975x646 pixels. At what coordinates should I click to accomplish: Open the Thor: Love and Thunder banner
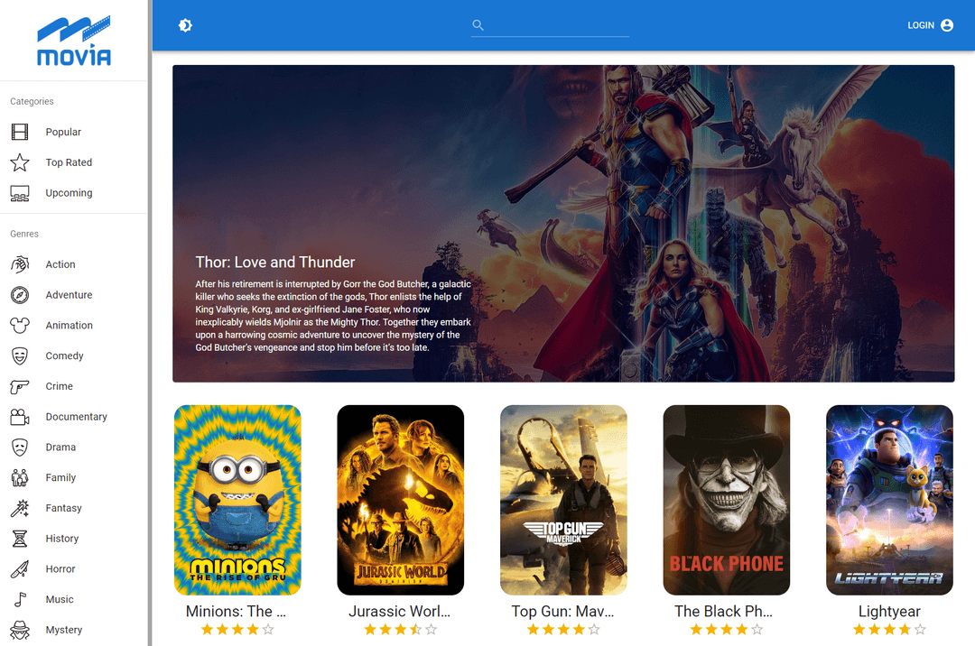[x=563, y=223]
